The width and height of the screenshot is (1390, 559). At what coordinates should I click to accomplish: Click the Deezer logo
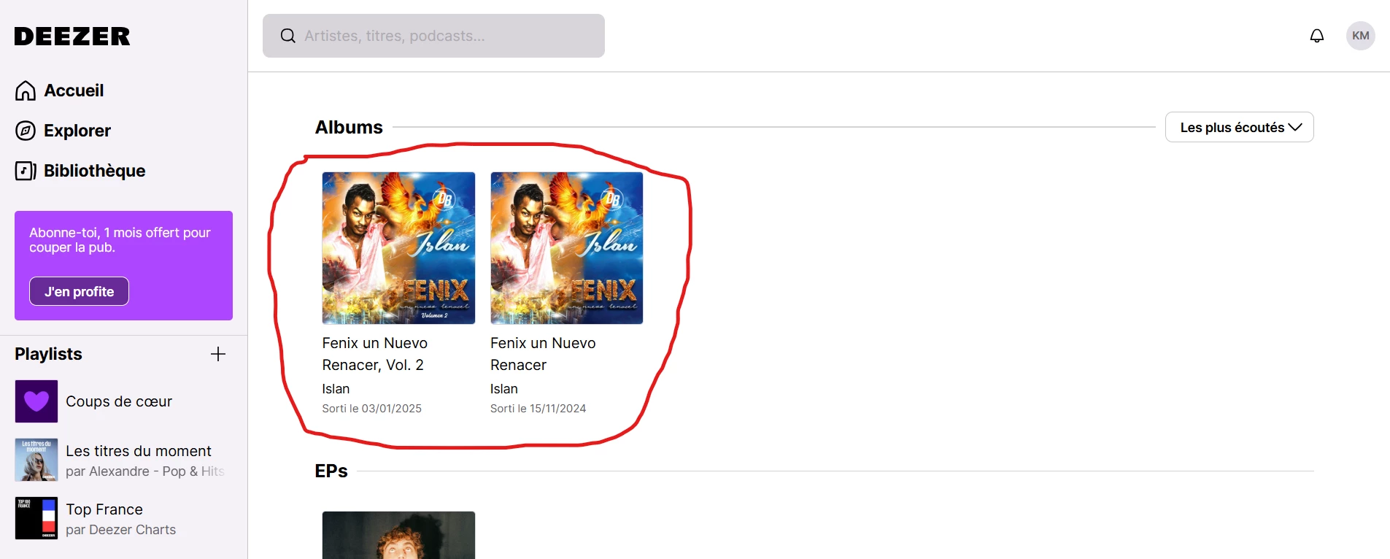click(x=72, y=36)
